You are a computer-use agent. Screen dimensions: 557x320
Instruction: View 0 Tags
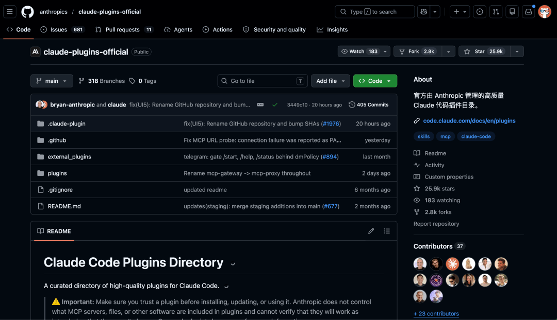[143, 81]
